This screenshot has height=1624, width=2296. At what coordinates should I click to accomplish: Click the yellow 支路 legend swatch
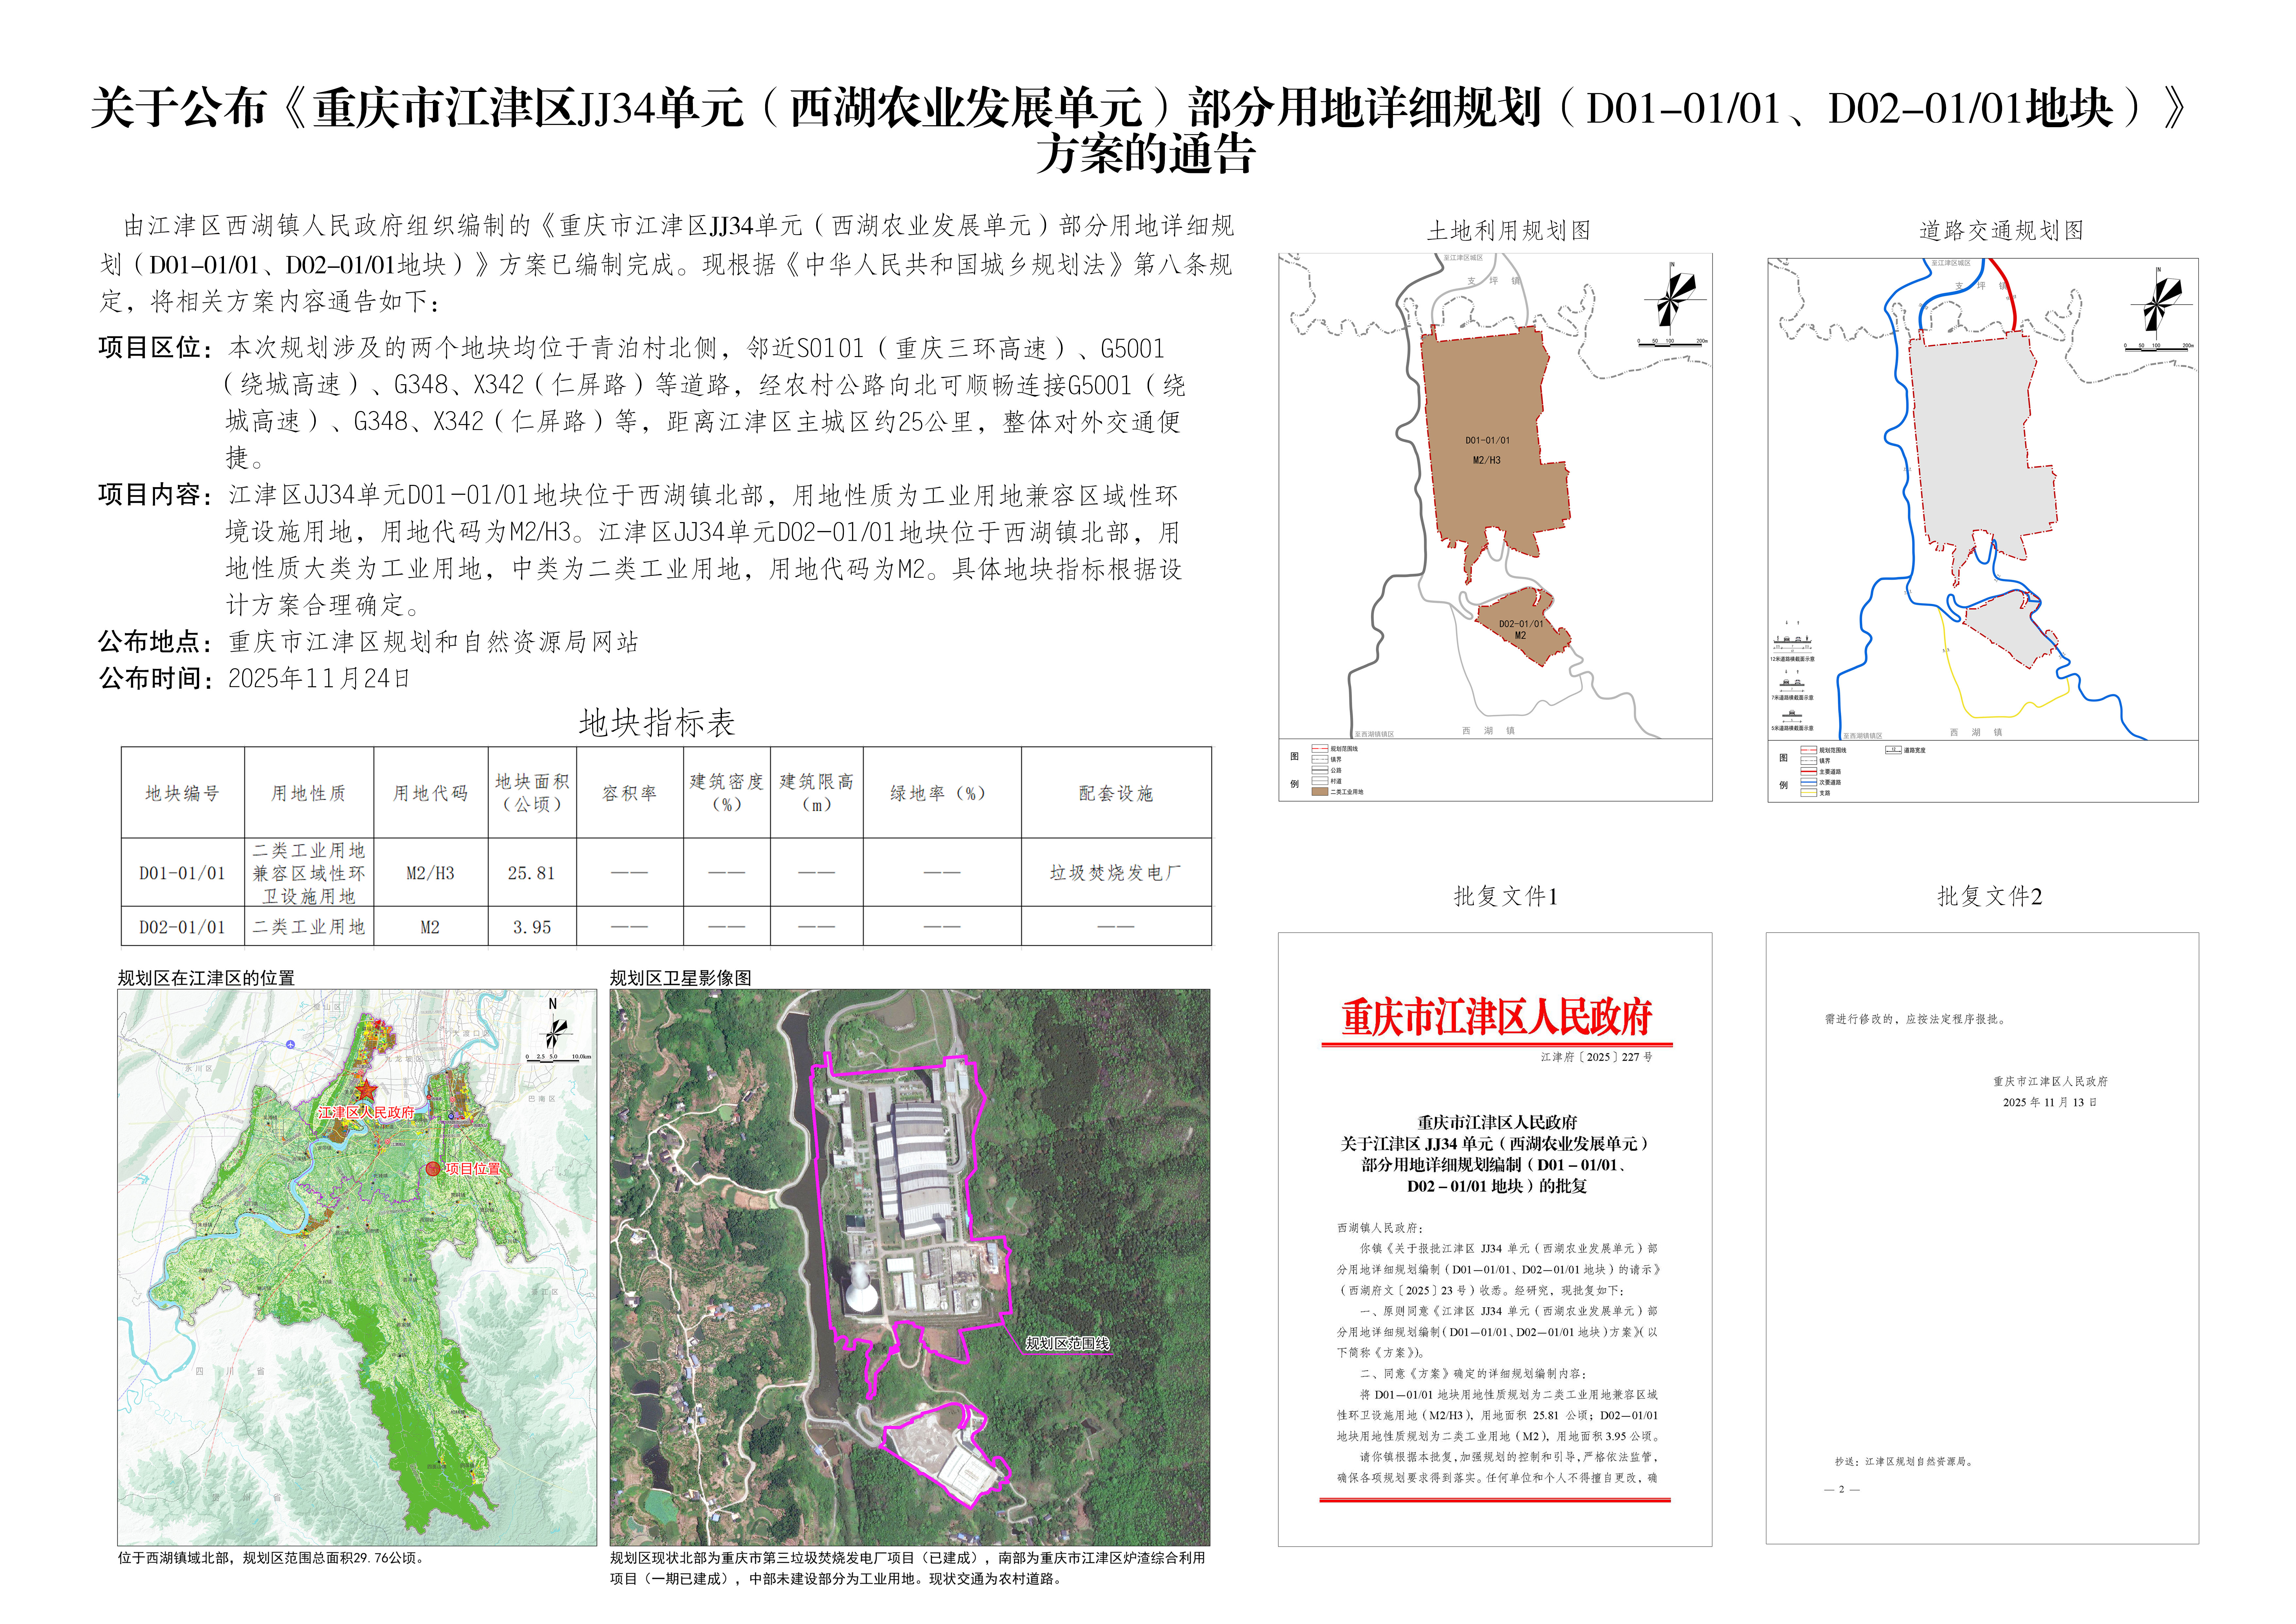[1809, 793]
